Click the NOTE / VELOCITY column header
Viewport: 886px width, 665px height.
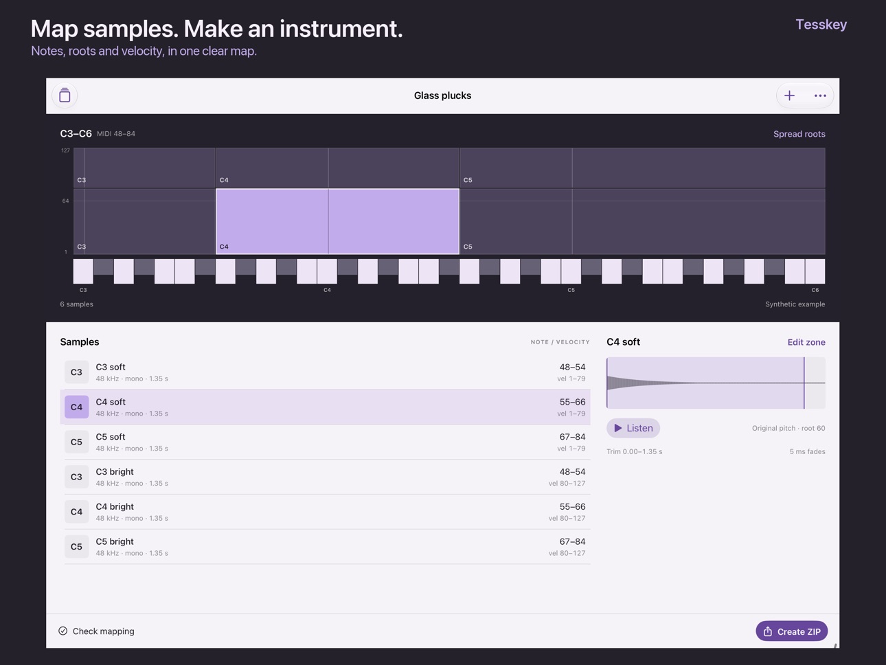(560, 342)
